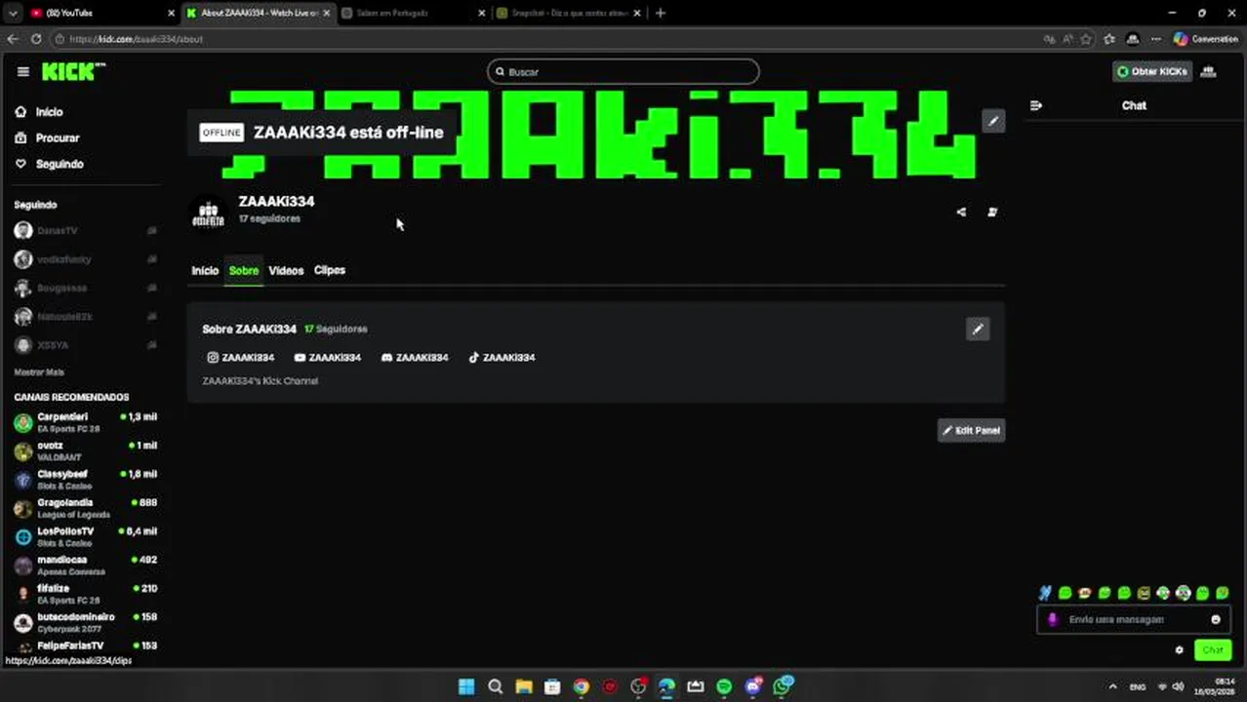Show hidden tray icons chevron
The width and height of the screenshot is (1247, 702).
pos(1112,687)
